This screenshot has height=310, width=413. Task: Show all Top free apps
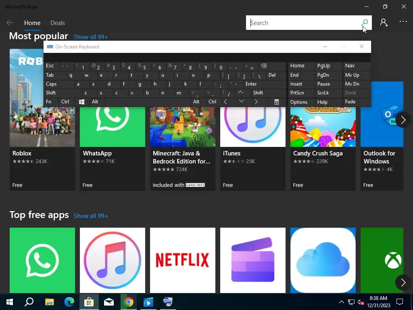(91, 216)
